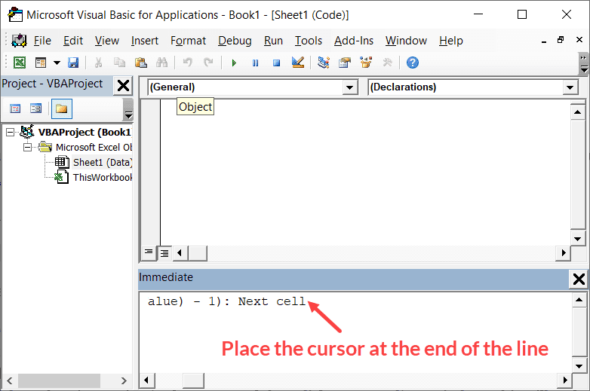Screen dimensions: 590x391
Task: Switch to Full Module View button
Action: pyautogui.click(x=164, y=253)
